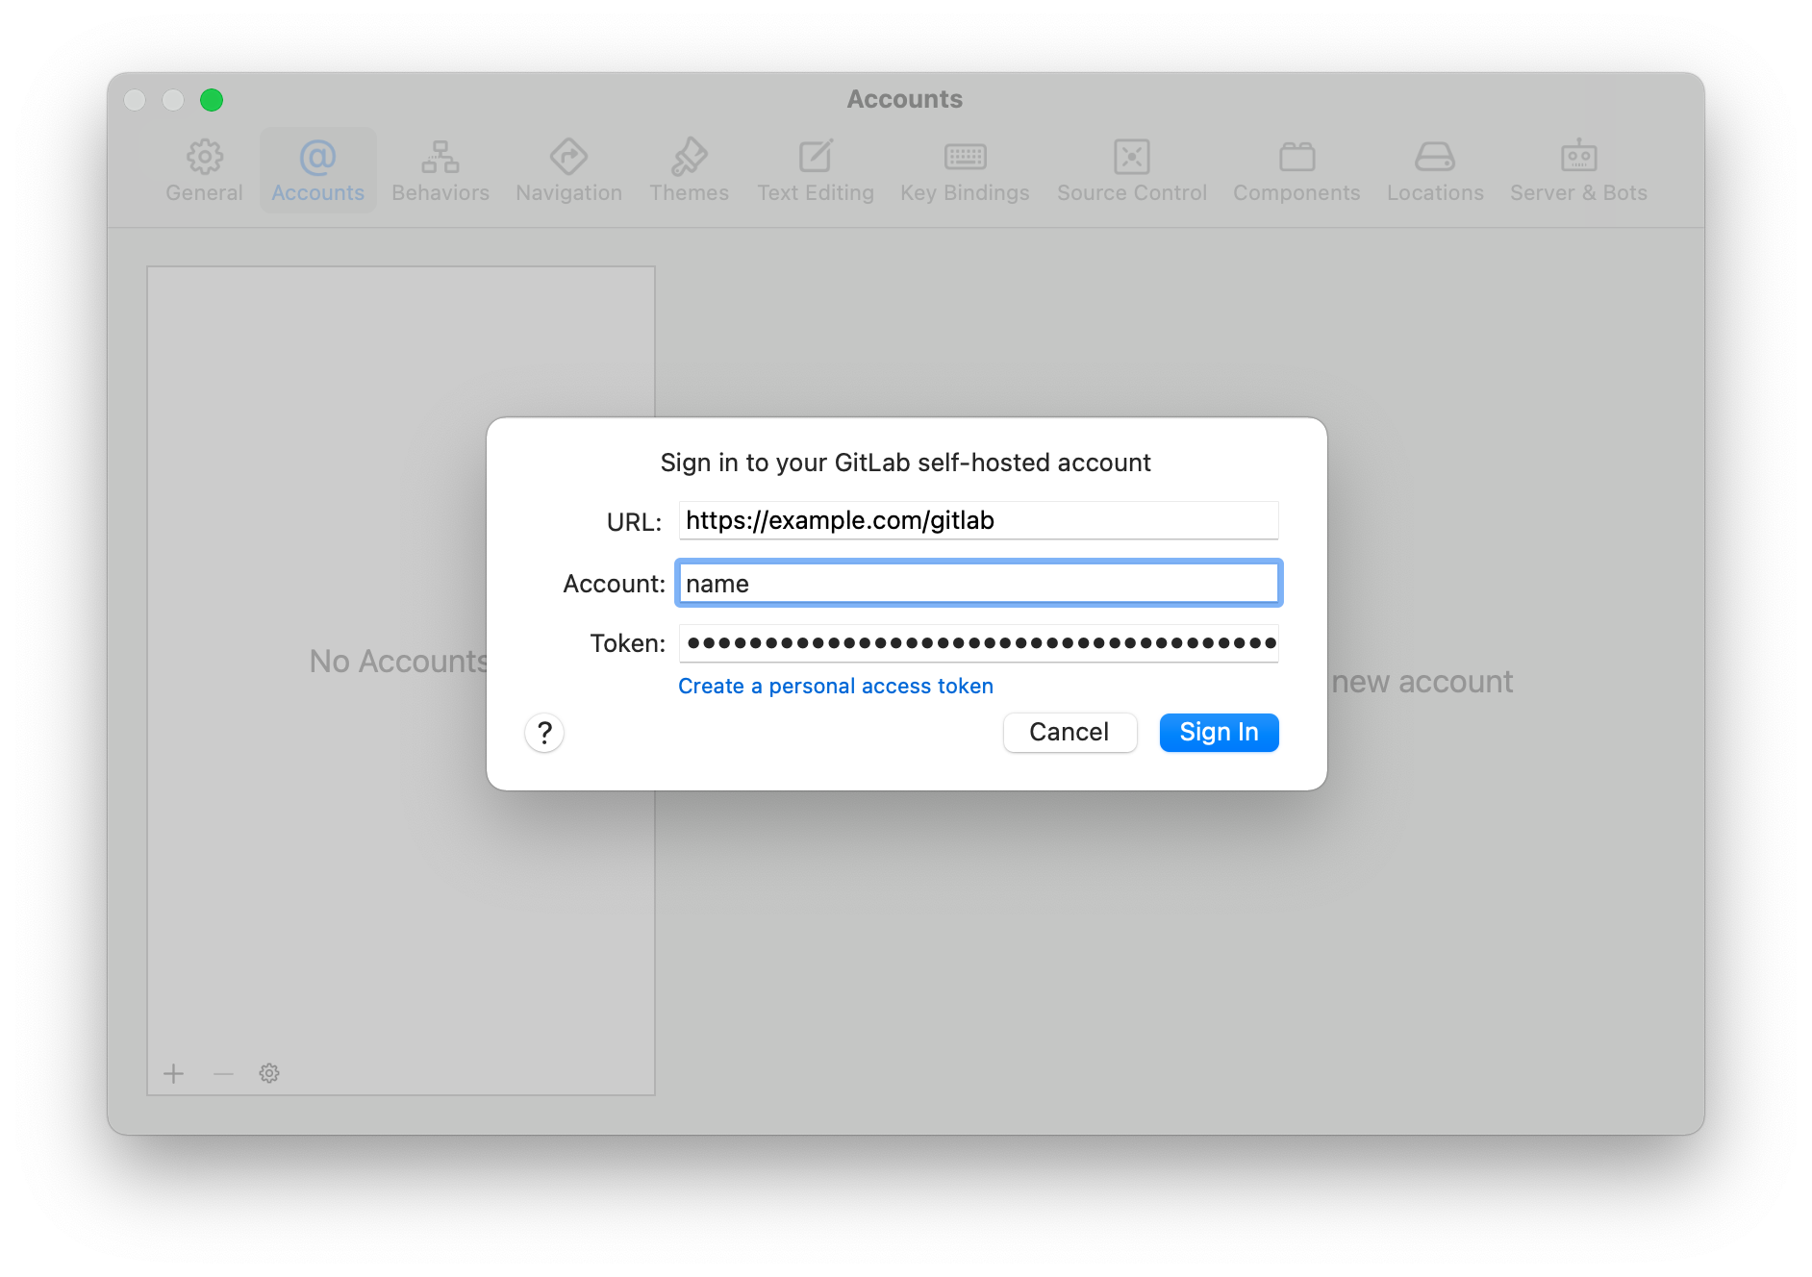This screenshot has width=1812, height=1277.
Task: Click the Sign In button
Action: pyautogui.click(x=1219, y=733)
